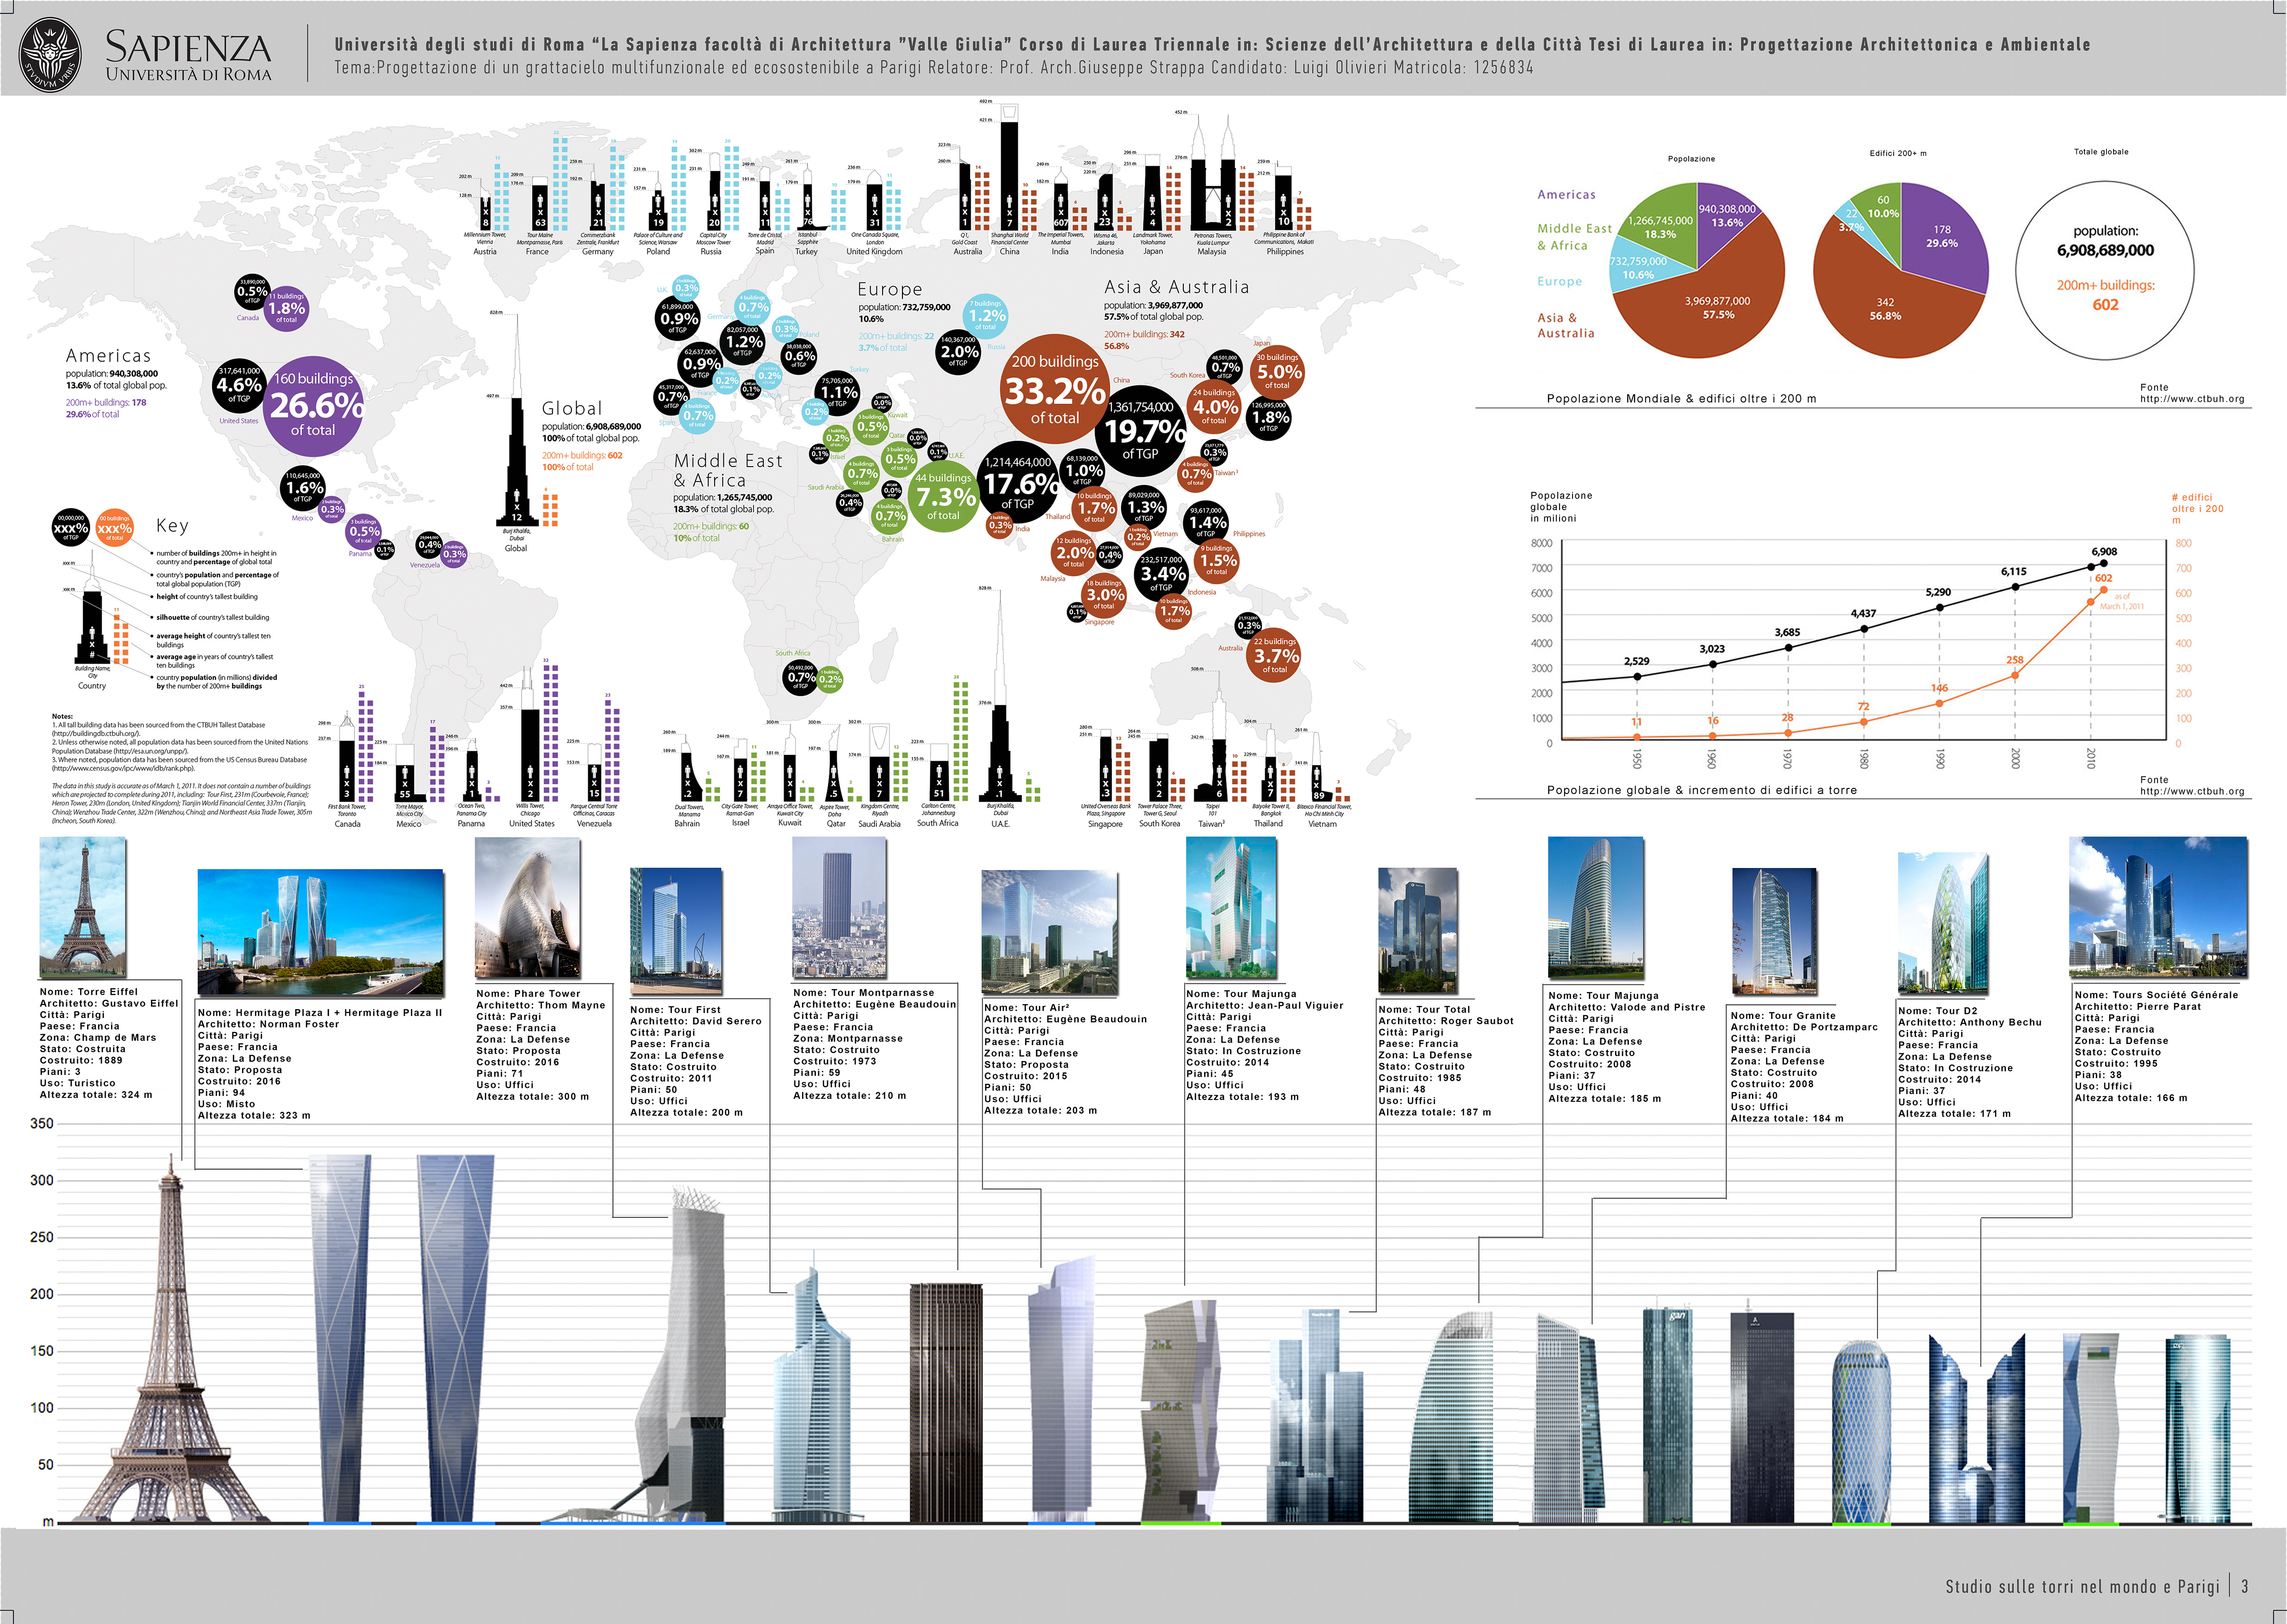Click the green 7.3% of total bubble
This screenshot has width=2287, height=1624.
coord(943,497)
